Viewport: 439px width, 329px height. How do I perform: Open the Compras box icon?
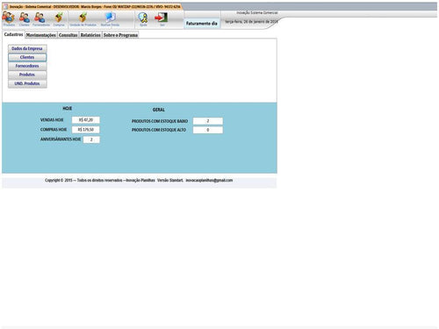(x=59, y=18)
